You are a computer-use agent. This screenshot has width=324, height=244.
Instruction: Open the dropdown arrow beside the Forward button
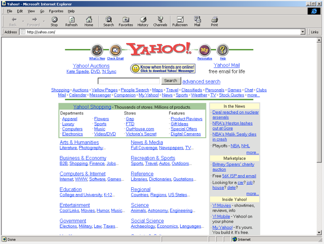click(x=44, y=21)
